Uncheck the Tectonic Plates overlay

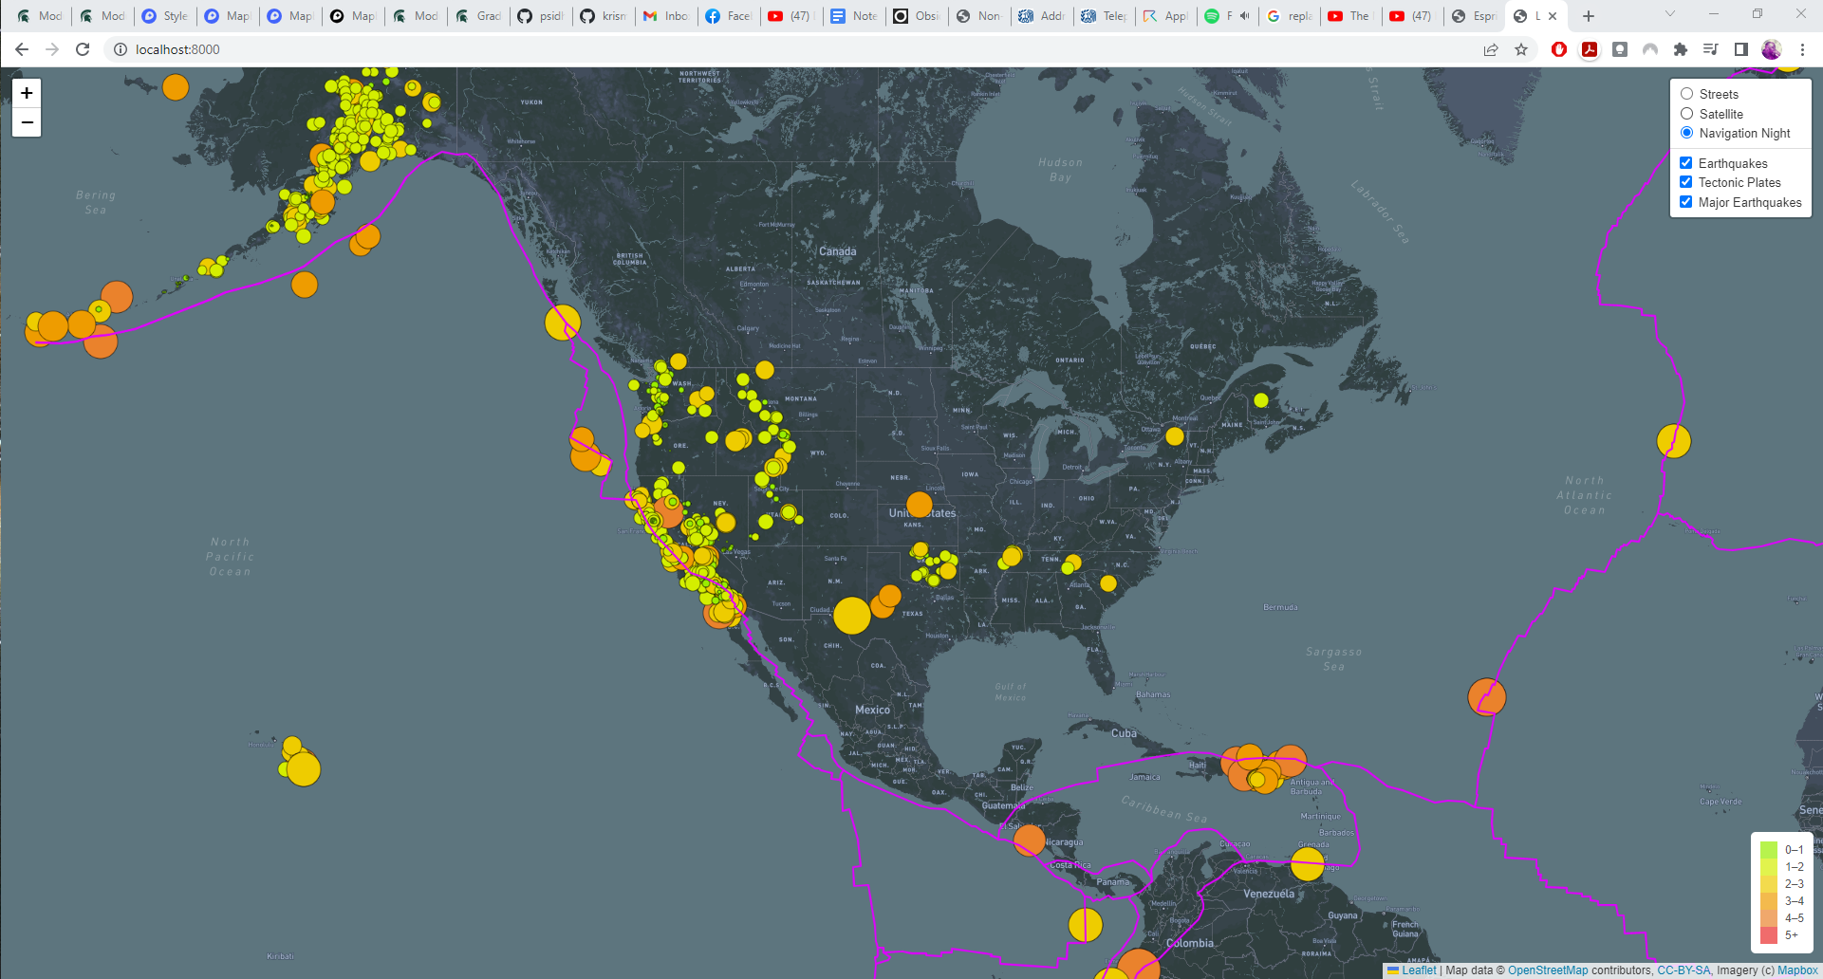1686,182
